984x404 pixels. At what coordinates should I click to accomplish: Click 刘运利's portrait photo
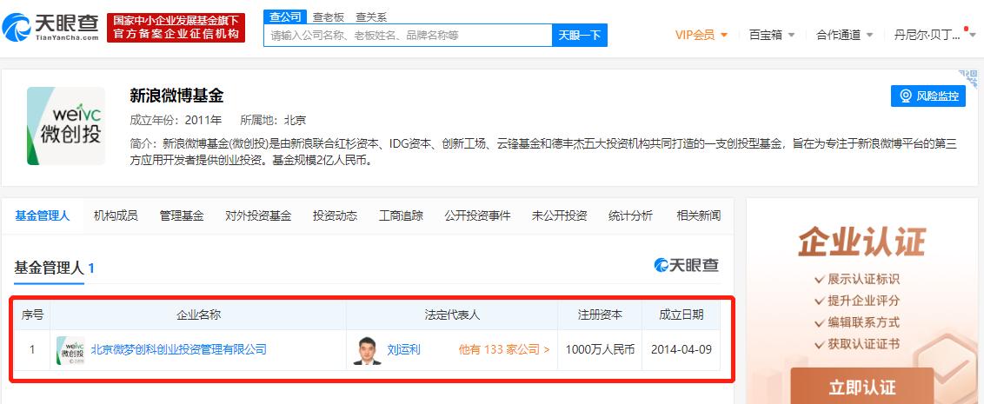(367, 351)
